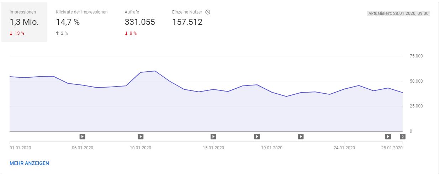This screenshot has width=440, height=177.
Task: Click the chart line's highest peak
Action: (x=155, y=71)
